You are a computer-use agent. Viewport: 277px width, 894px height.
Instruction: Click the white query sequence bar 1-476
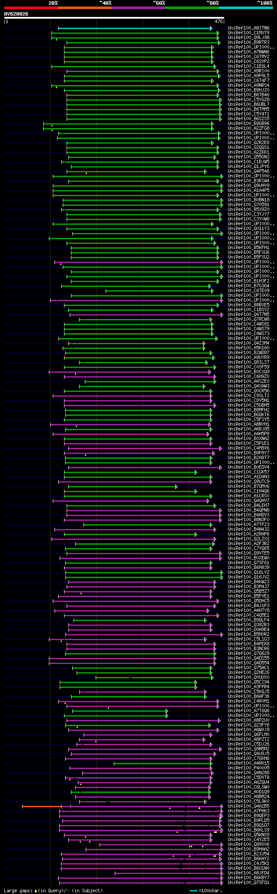114,18
